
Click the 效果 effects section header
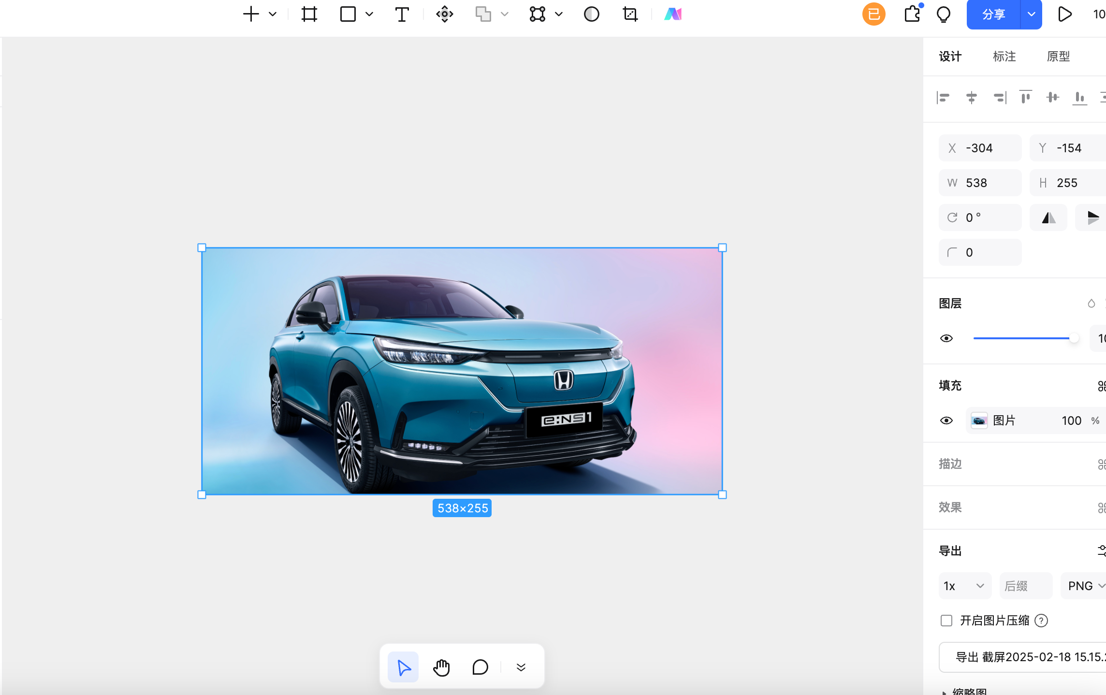(950, 507)
